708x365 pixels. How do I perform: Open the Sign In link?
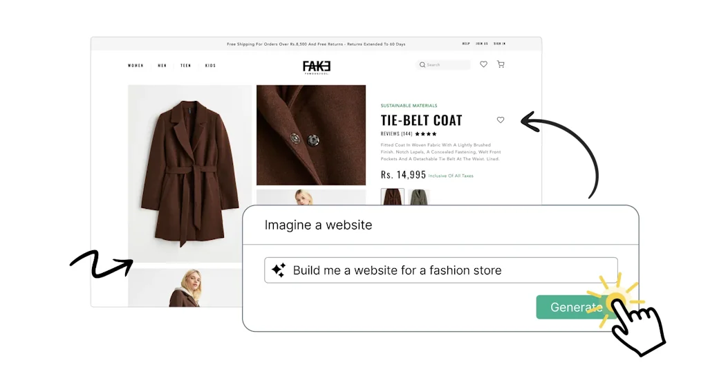coord(499,44)
